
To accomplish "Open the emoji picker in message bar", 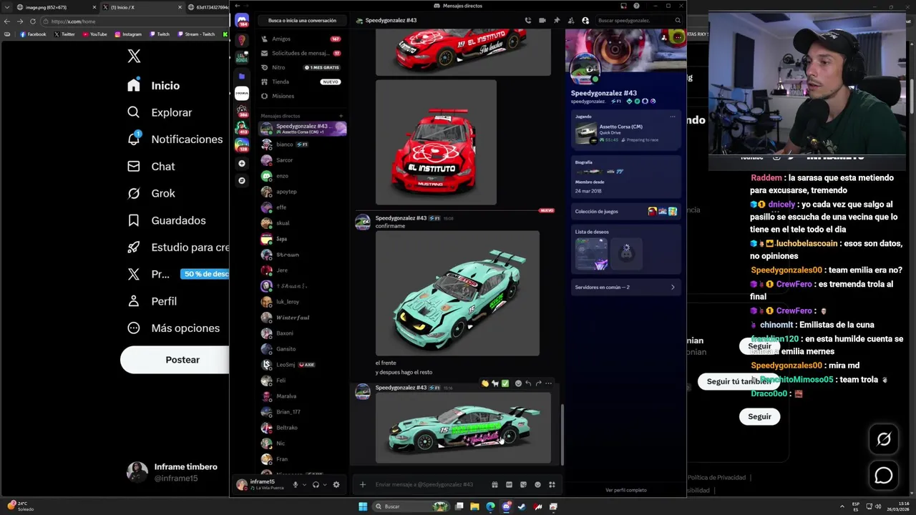I will pyautogui.click(x=537, y=484).
